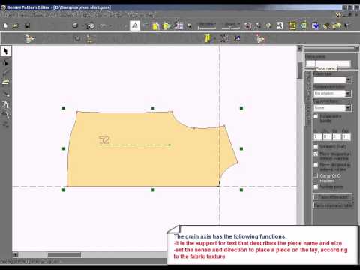Click the blue picture icon in the second toolbar row
Screen dimensions: 360x270
237,38
